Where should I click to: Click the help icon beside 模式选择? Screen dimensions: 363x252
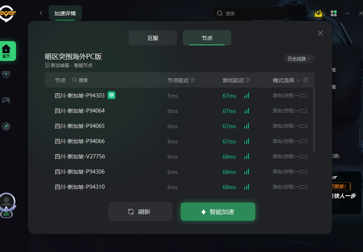(306, 80)
